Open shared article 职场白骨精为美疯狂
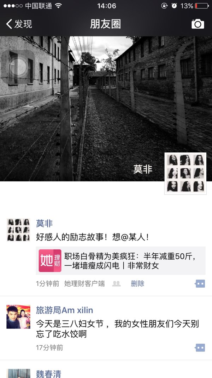212x378 pixels. 120,261
